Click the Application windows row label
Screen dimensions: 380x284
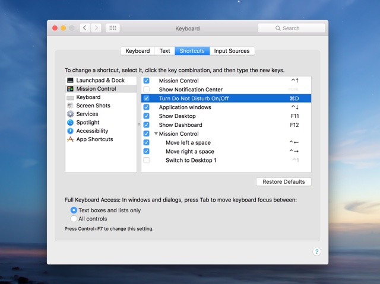pyautogui.click(x=185, y=107)
